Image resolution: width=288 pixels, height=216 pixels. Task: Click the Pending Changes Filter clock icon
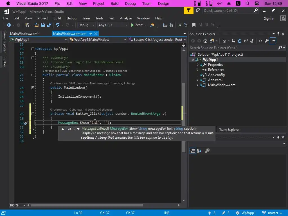224,41
